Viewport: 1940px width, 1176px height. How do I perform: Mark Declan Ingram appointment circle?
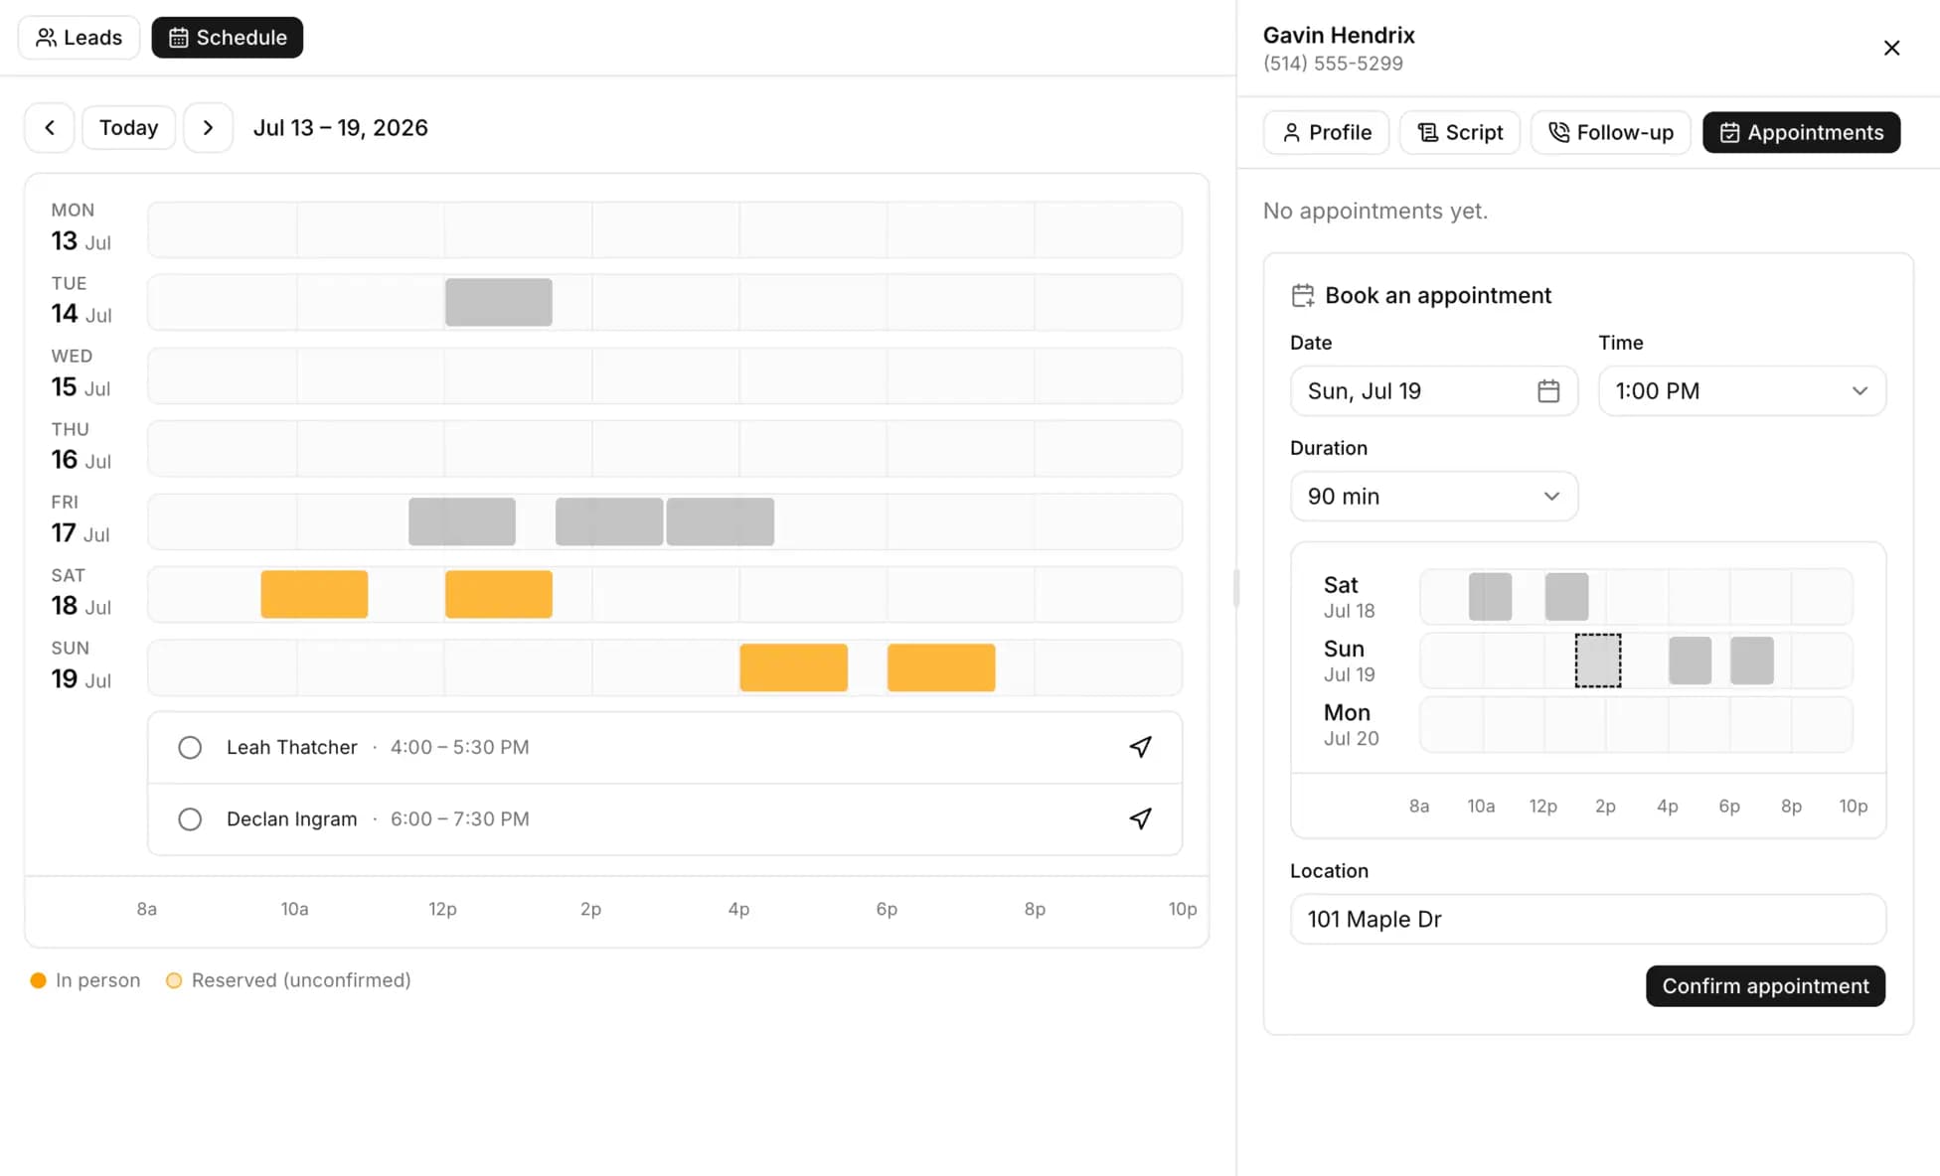190,819
